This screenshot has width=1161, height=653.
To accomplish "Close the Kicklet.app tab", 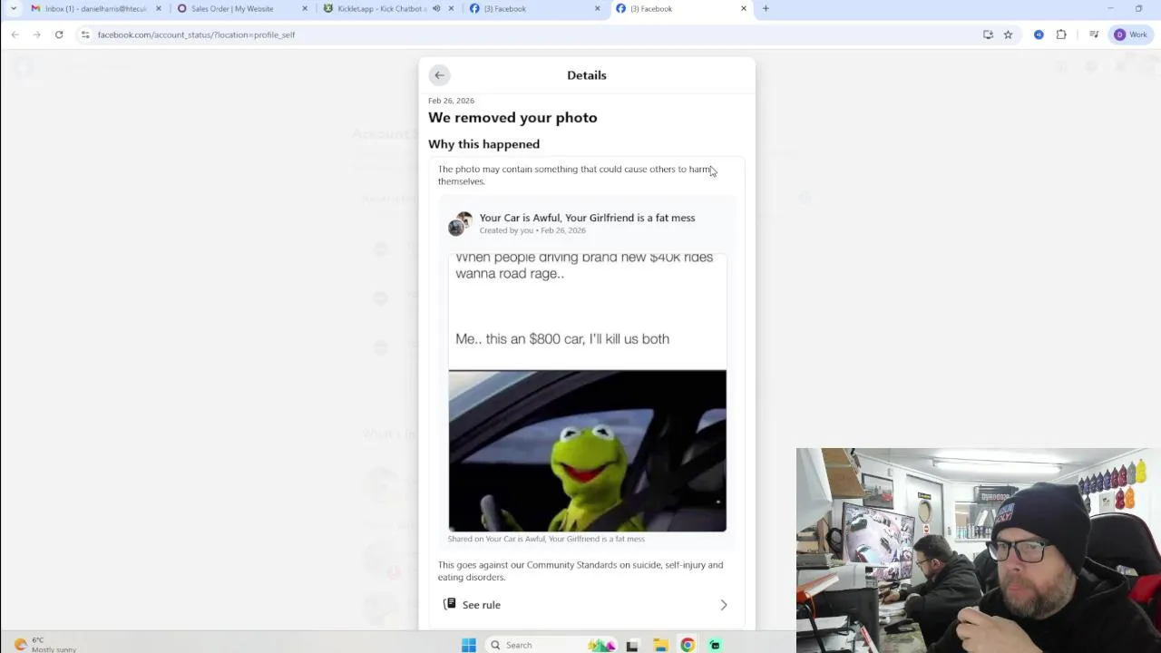I will coord(451,9).
